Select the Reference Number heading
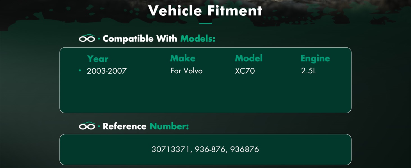Screen dimensions: 411x168 [146, 126]
